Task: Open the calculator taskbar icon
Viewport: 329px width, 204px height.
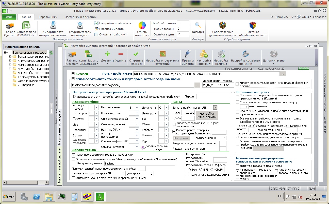Action: [74, 196]
